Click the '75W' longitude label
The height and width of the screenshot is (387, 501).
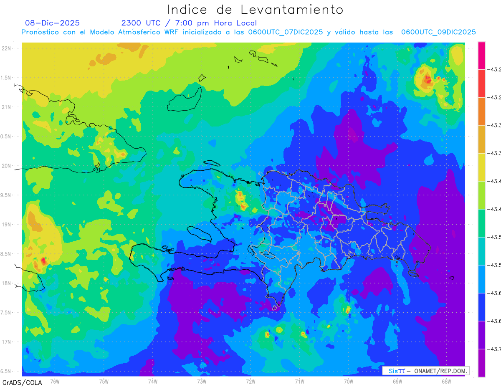(x=104, y=381)
